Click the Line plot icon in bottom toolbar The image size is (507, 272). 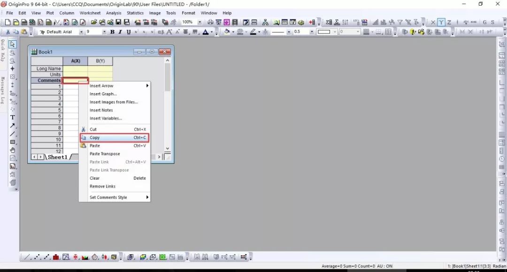28,257
